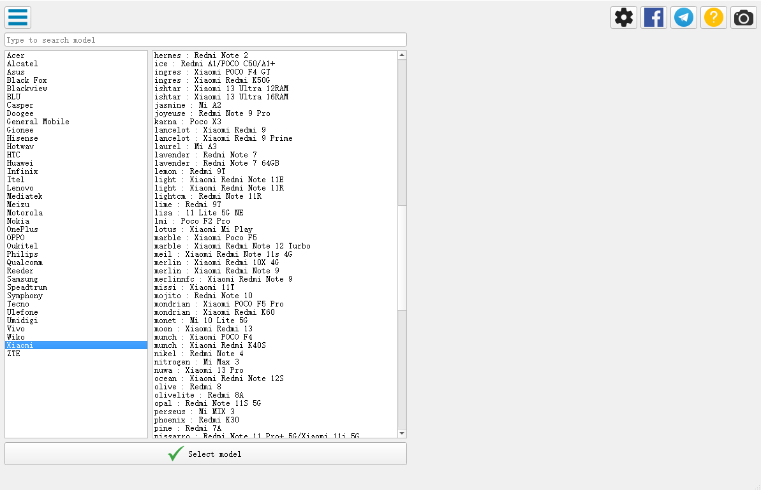This screenshot has height=490, width=761.
Task: Pick nuwa : Xiaomi 13 Pro model
Action: click(x=199, y=370)
